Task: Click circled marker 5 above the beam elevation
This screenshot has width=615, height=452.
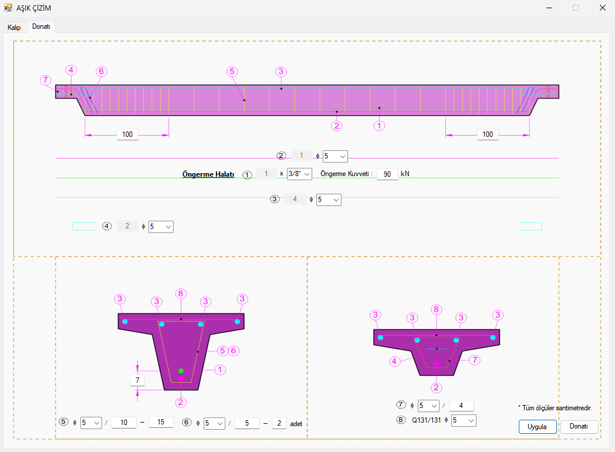Action: [x=231, y=72]
